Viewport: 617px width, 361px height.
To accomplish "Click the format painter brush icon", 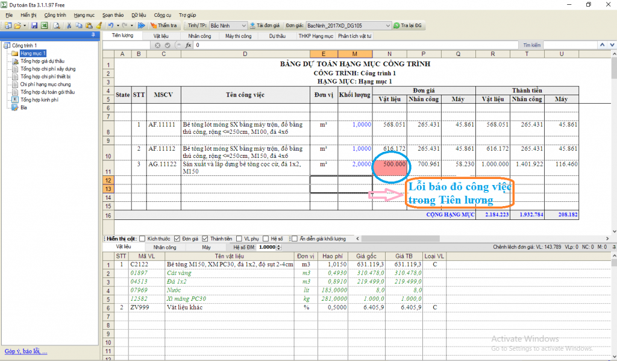I will [98, 26].
